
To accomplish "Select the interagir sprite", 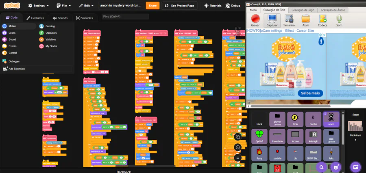I will pyautogui.click(x=313, y=136).
